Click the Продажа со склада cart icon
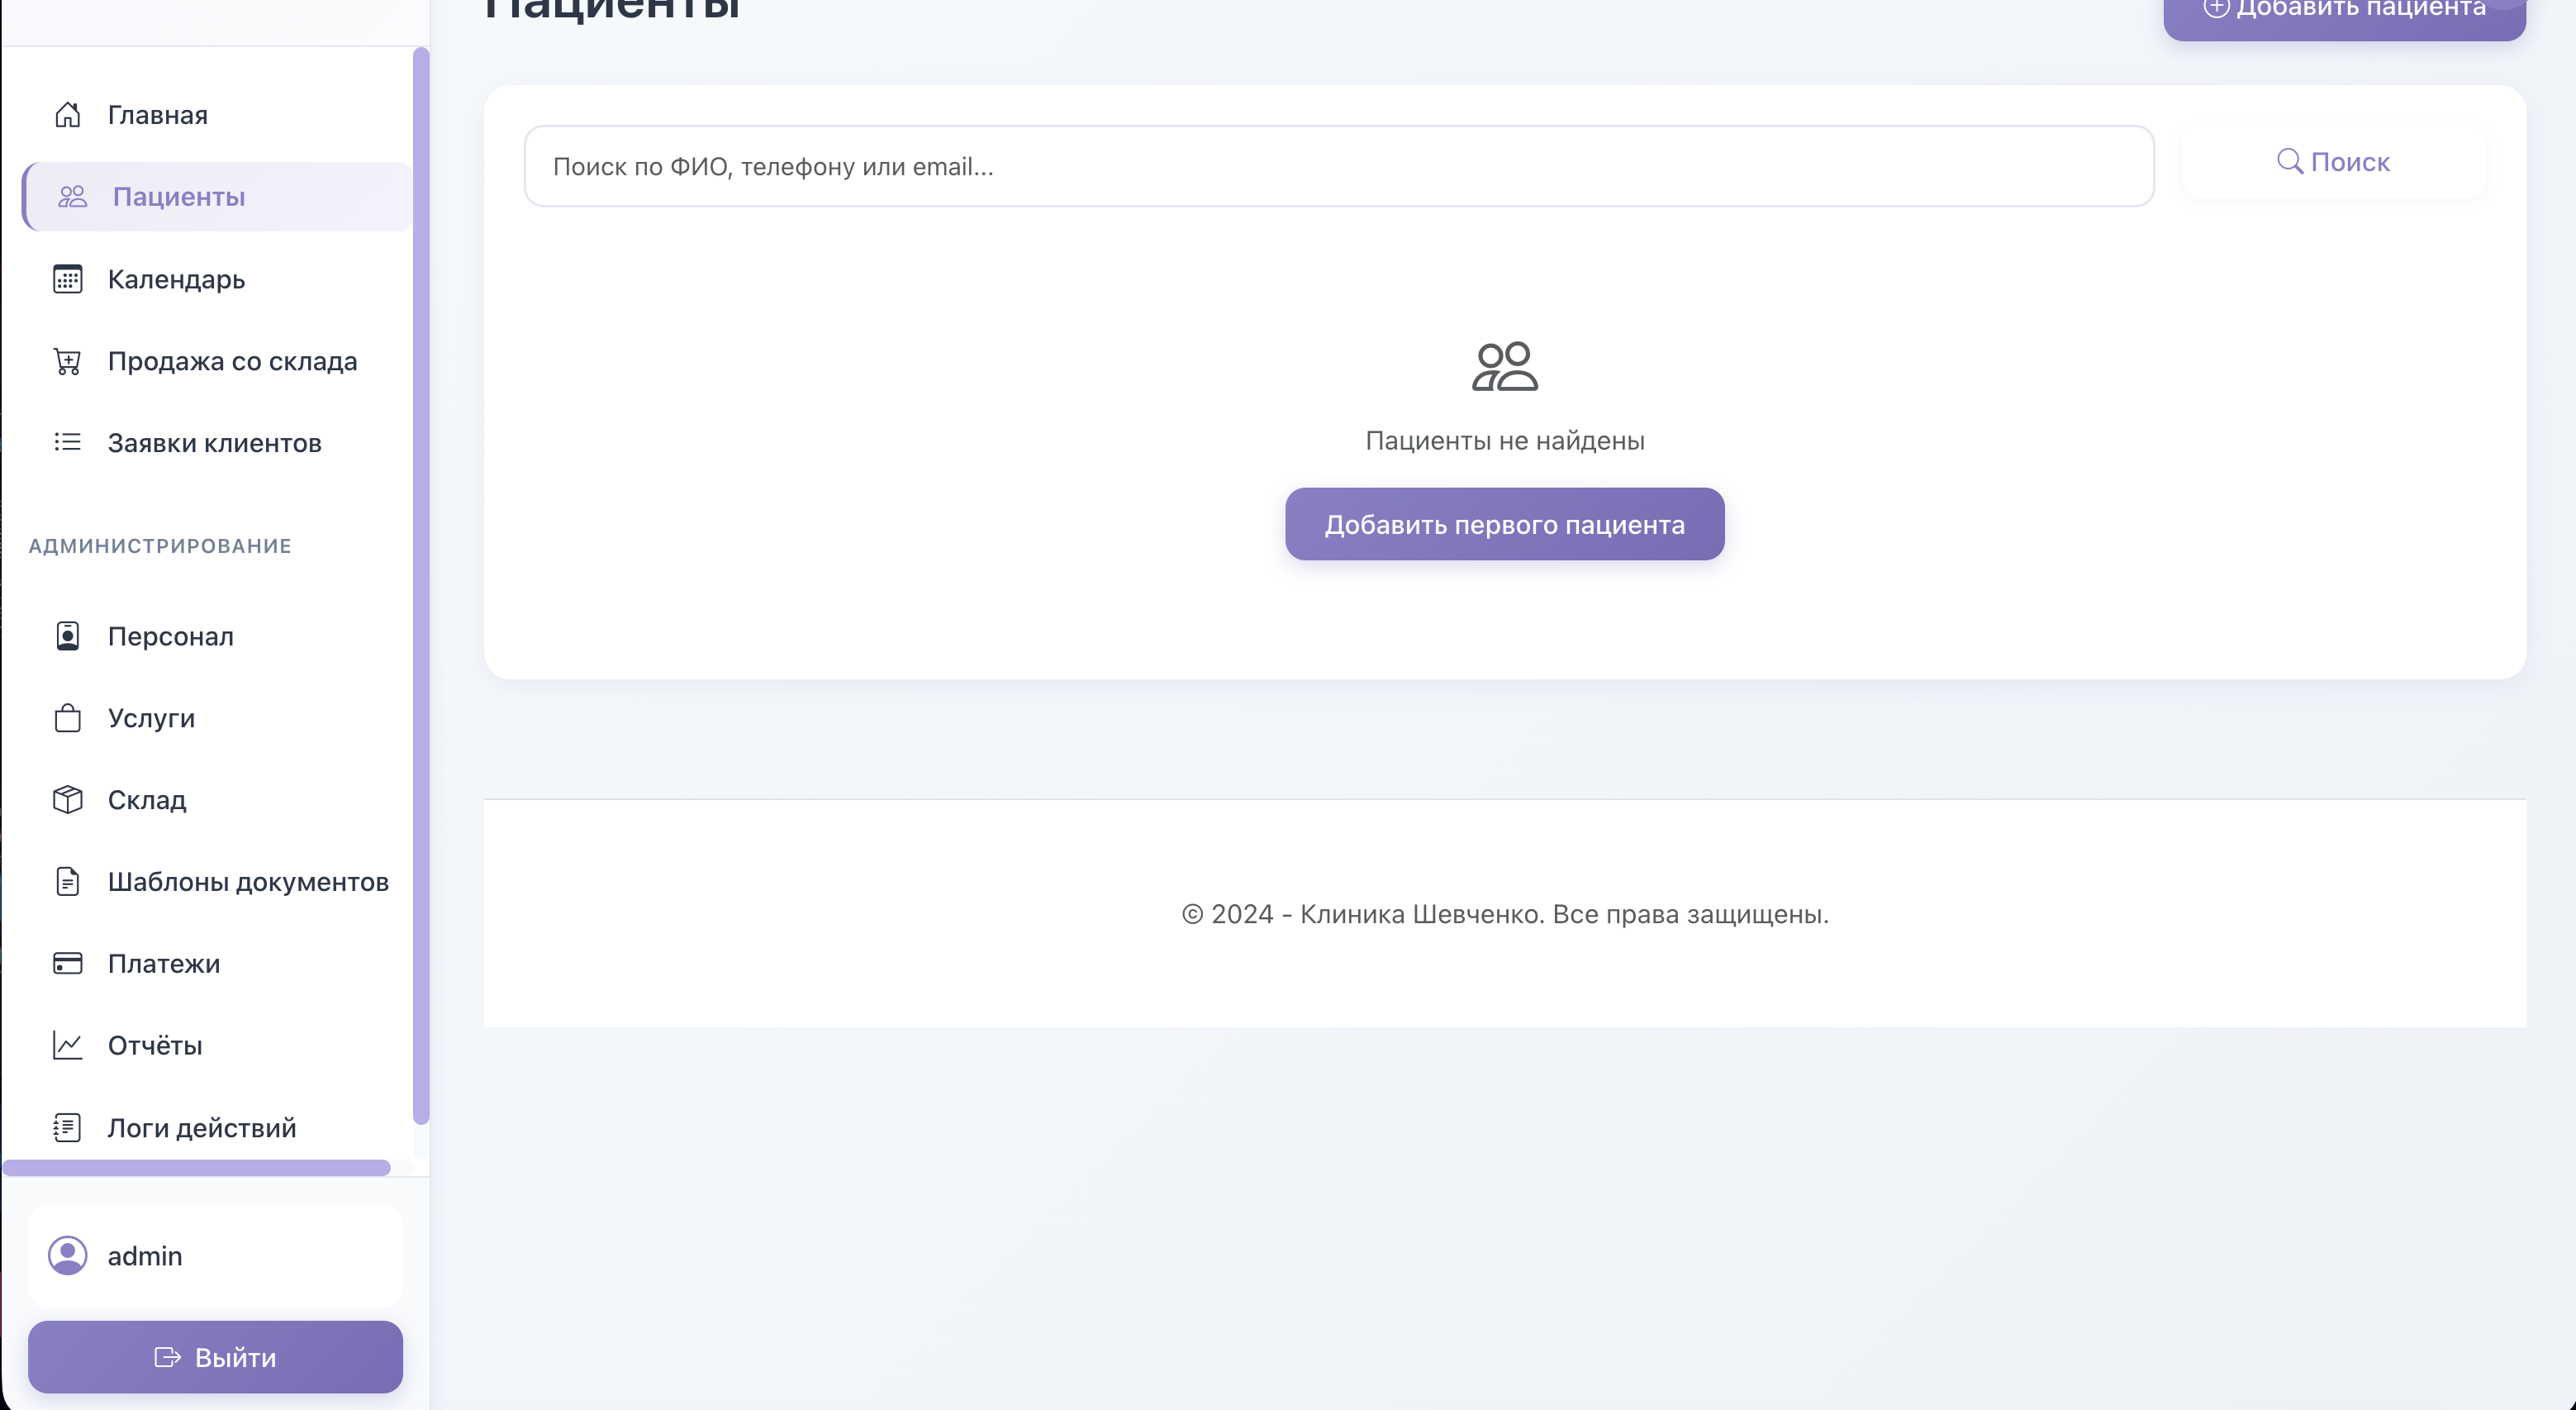 (x=67, y=361)
